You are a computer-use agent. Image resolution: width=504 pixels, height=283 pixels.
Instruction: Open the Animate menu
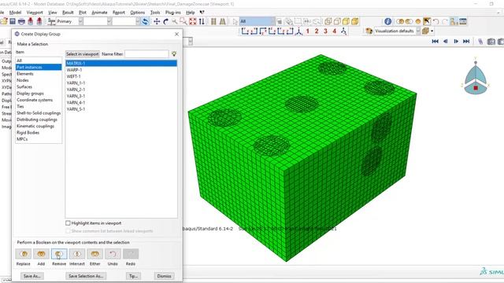(100, 13)
